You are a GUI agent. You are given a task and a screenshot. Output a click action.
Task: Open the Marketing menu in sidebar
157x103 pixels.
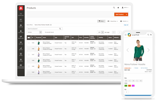click(21, 37)
